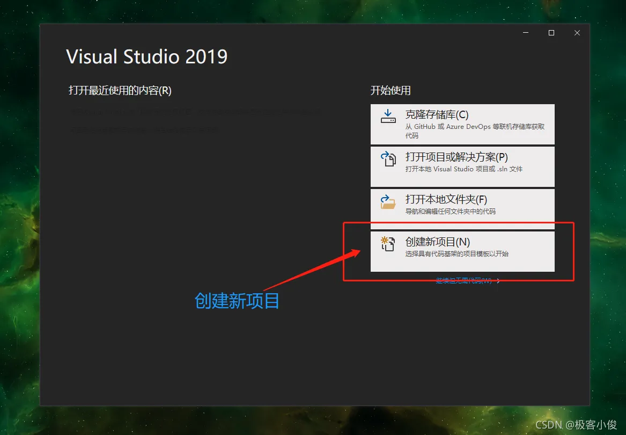The width and height of the screenshot is (626, 435).
Task: Click the .sln file description text
Action: click(x=464, y=169)
